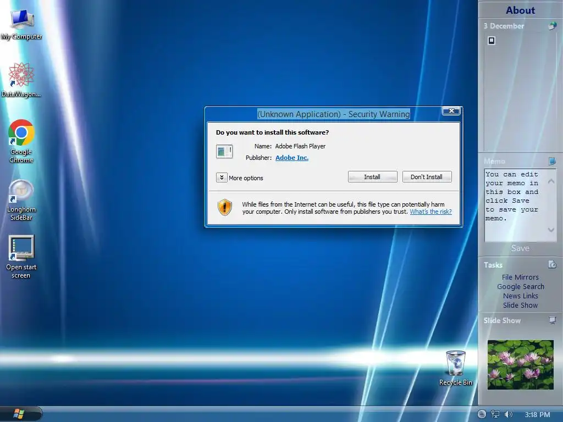Viewport: 563px width, 422px height.
Task: Click the Slide Show panel header icon
Action: point(552,320)
